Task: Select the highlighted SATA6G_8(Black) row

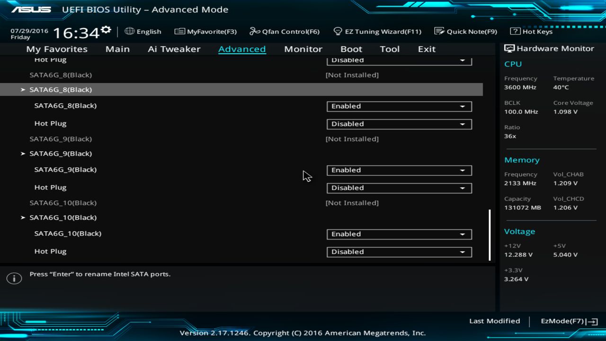Action: (61, 89)
